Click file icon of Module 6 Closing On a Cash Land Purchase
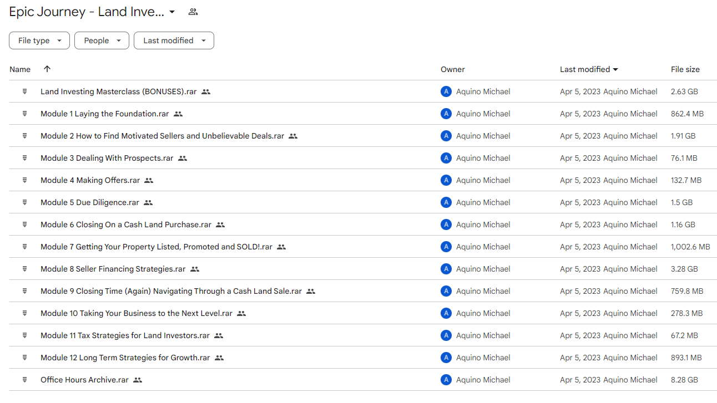The image size is (717, 403). coord(24,225)
